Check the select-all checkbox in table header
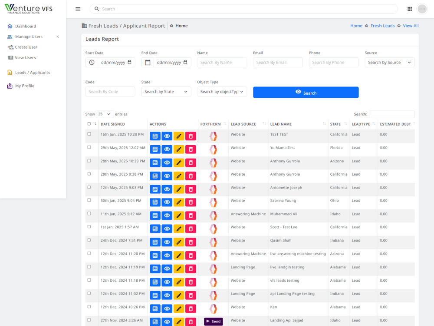This screenshot has height=326, width=434. coord(89,124)
